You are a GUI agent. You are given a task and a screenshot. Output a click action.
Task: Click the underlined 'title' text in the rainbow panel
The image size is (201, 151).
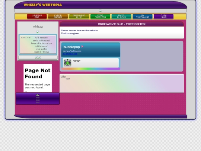63,76
